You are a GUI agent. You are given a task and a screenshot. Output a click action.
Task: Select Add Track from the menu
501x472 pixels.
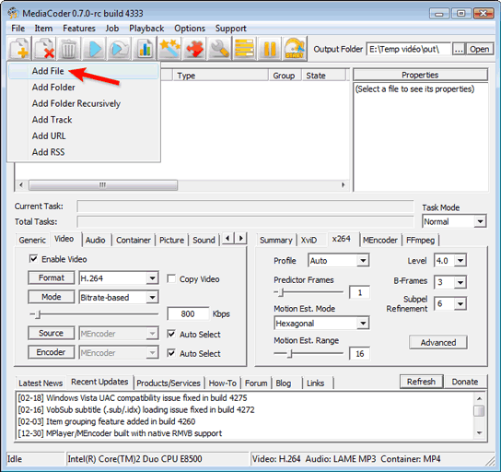(x=84, y=120)
